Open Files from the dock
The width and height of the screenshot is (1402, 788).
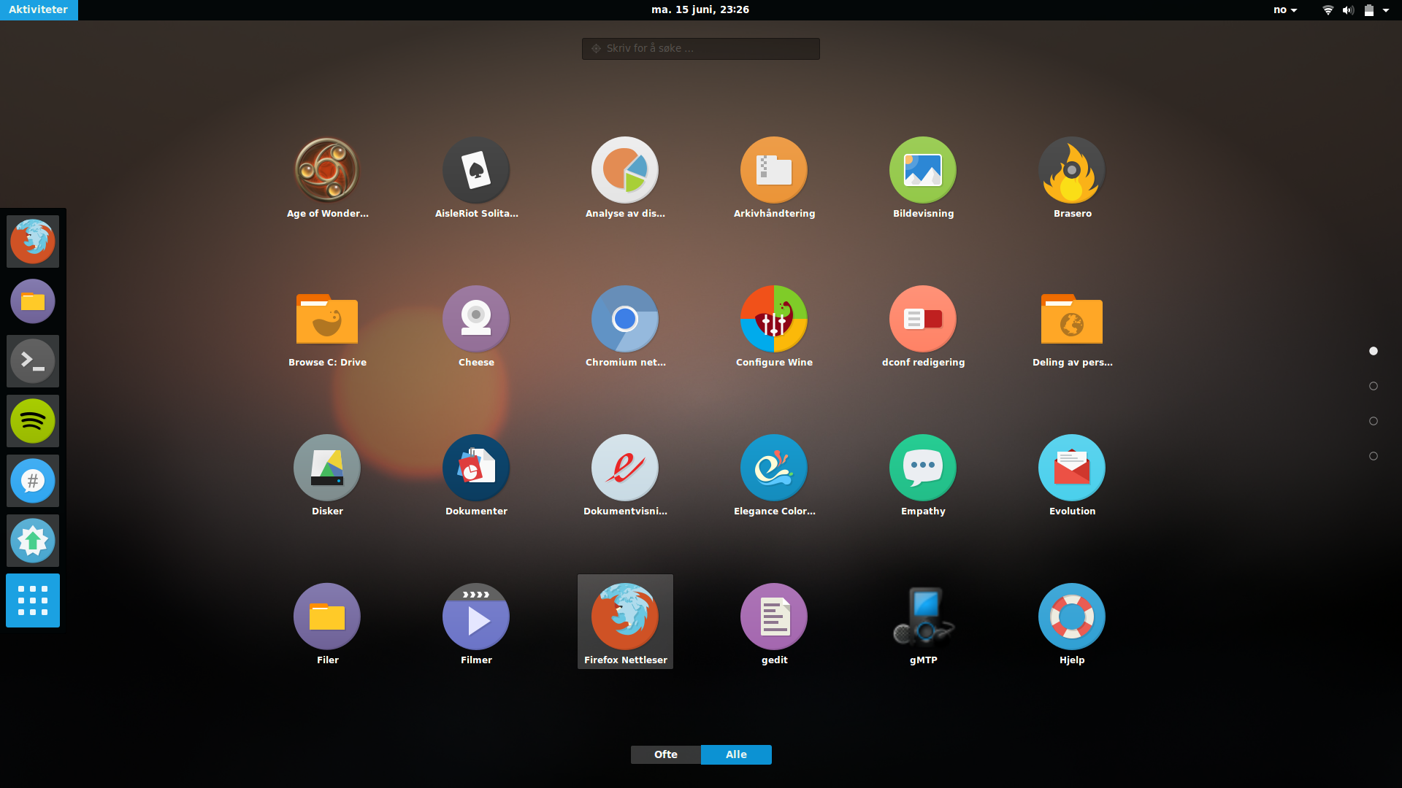click(x=33, y=301)
